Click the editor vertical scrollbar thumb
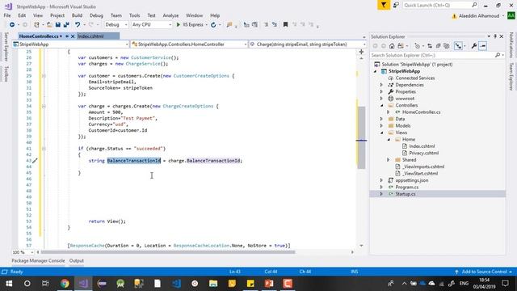The height and width of the screenshot is (291, 517). pyautogui.click(x=361, y=137)
